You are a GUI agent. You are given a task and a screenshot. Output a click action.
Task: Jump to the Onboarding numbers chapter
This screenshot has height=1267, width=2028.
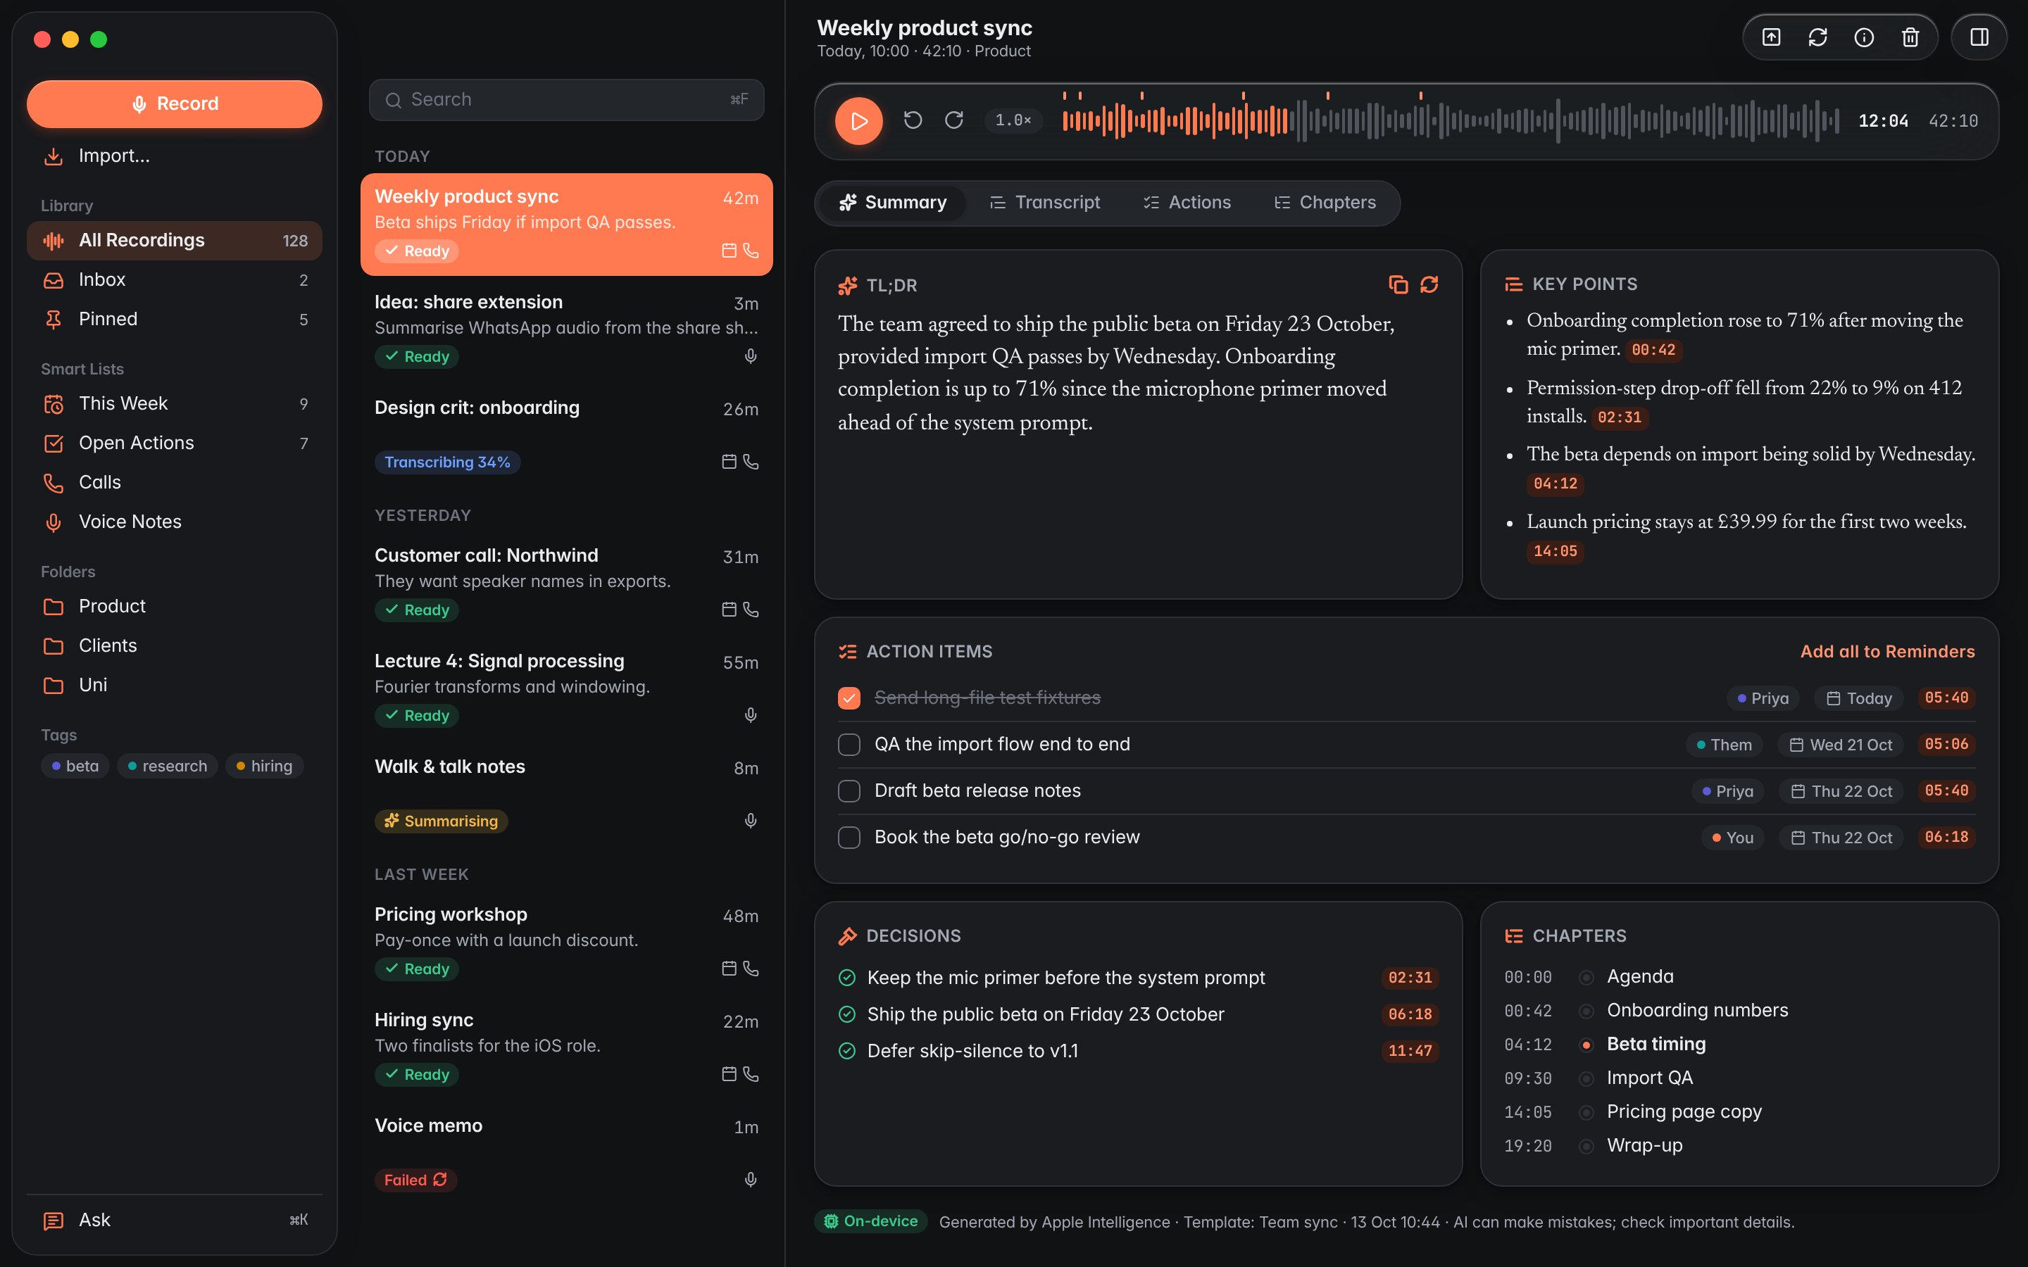pos(1739,1011)
